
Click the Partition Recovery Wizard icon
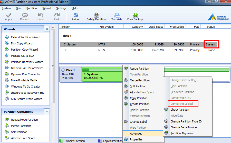coord(7,62)
